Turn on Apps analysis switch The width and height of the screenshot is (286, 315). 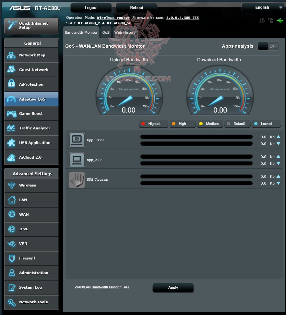(x=268, y=46)
